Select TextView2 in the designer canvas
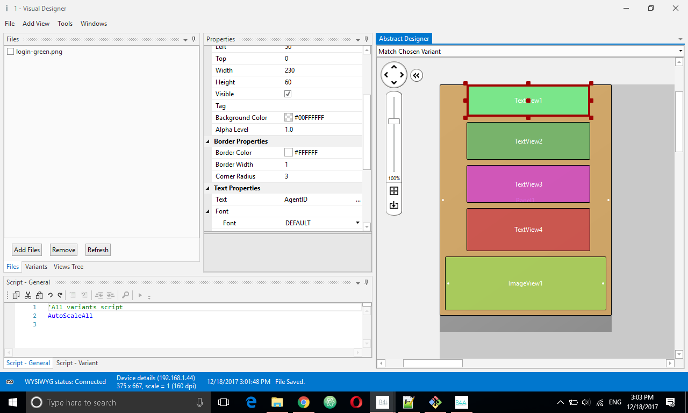This screenshot has height=413, width=688. tap(528, 141)
